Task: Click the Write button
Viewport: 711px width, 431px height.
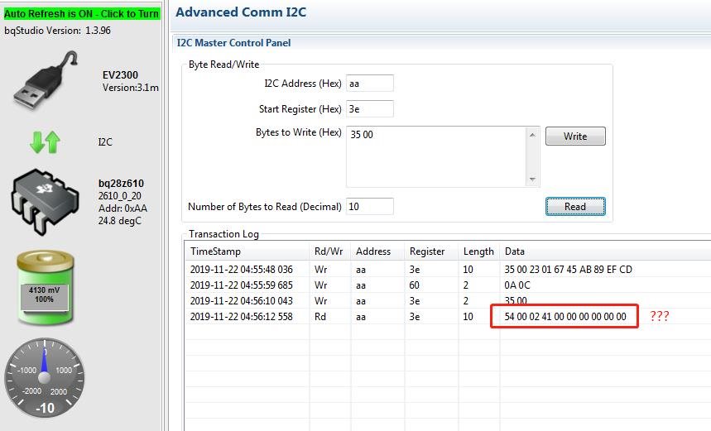Action: pyautogui.click(x=575, y=136)
